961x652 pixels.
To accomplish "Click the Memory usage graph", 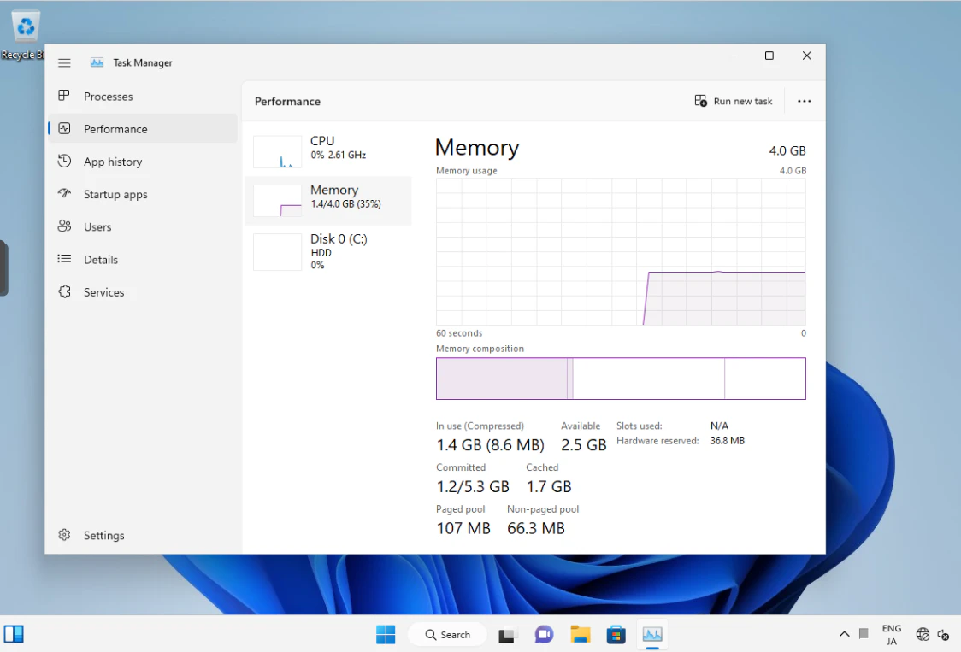I will [621, 252].
